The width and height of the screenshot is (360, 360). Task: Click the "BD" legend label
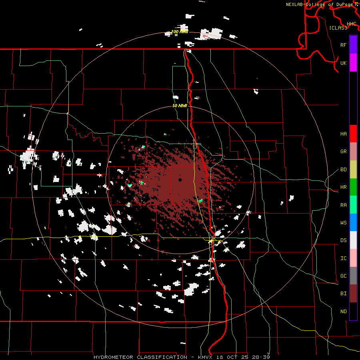point(343,170)
